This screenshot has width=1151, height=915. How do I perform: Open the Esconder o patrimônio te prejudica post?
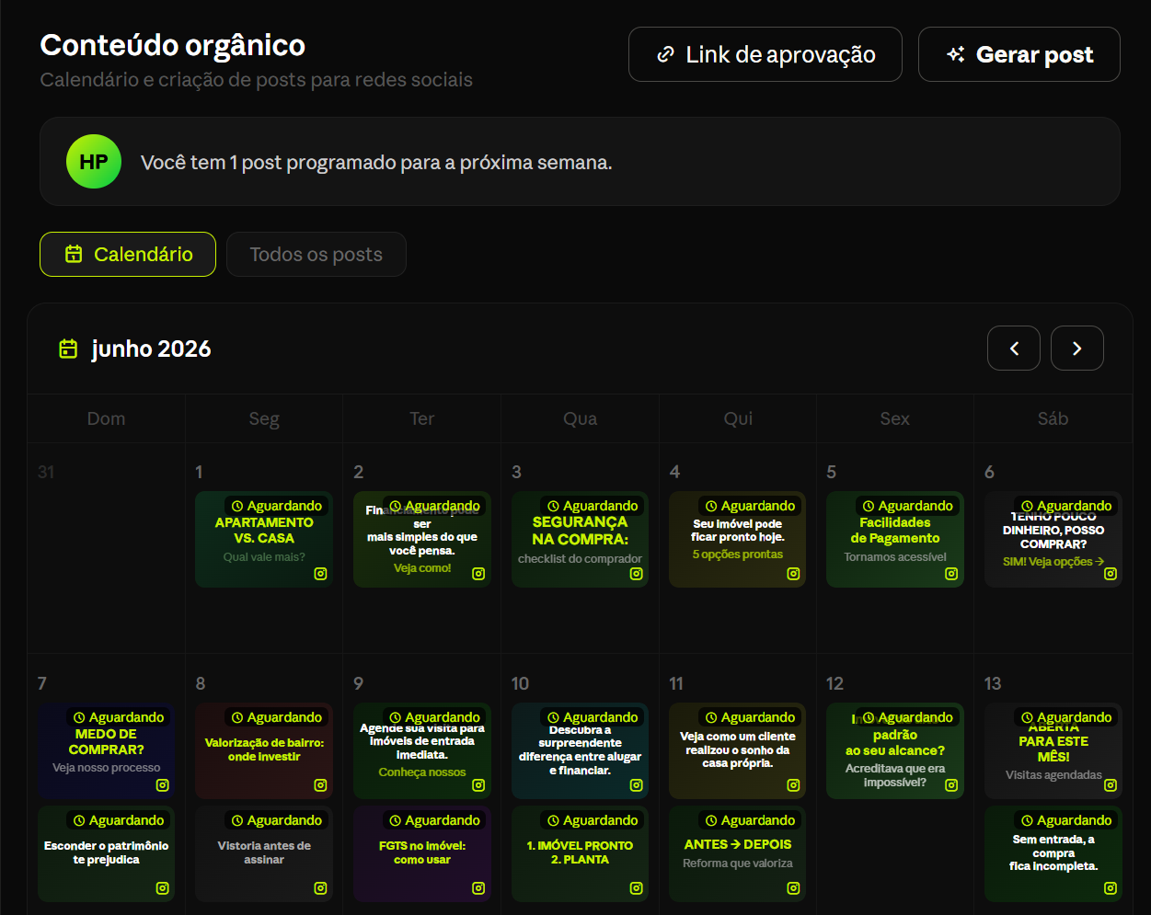106,854
